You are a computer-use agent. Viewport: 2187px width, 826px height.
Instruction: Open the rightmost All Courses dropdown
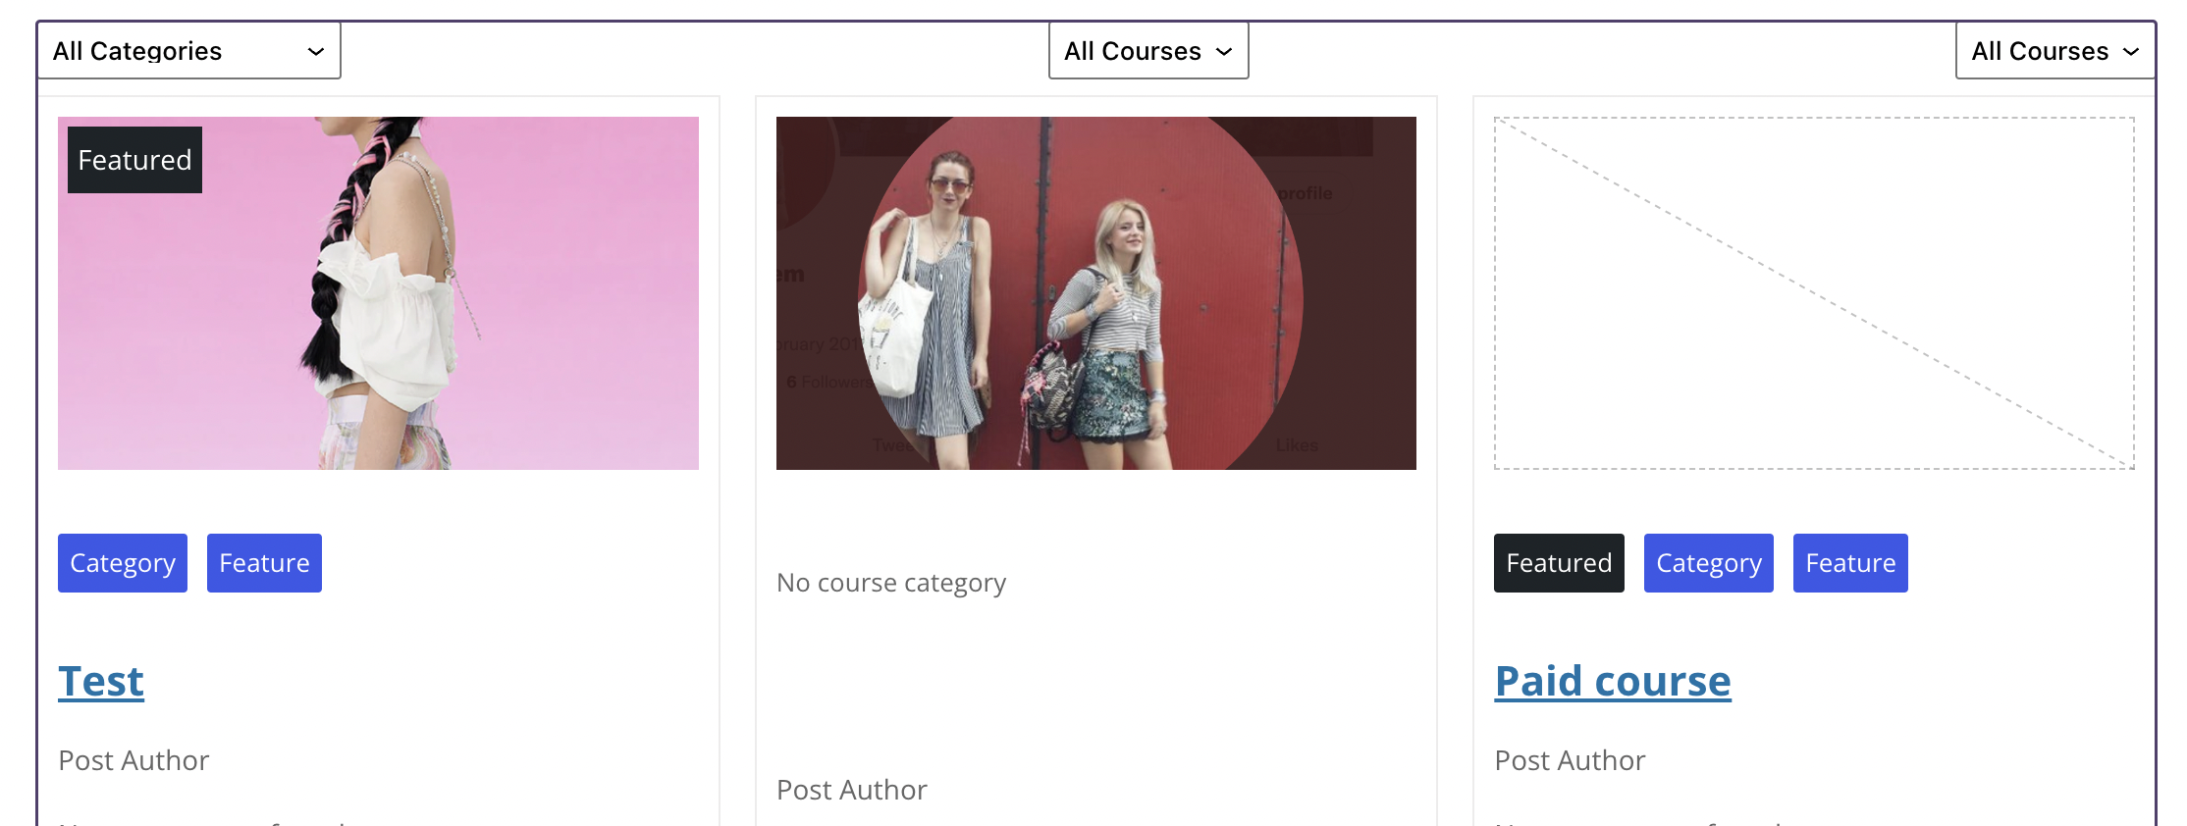[2054, 50]
